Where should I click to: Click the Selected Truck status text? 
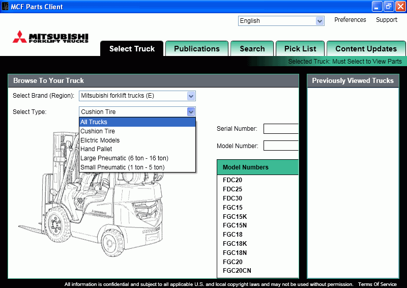click(345, 62)
